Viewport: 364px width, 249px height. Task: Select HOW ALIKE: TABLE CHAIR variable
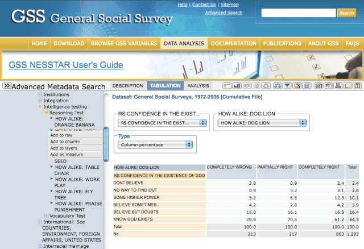tap(77, 170)
